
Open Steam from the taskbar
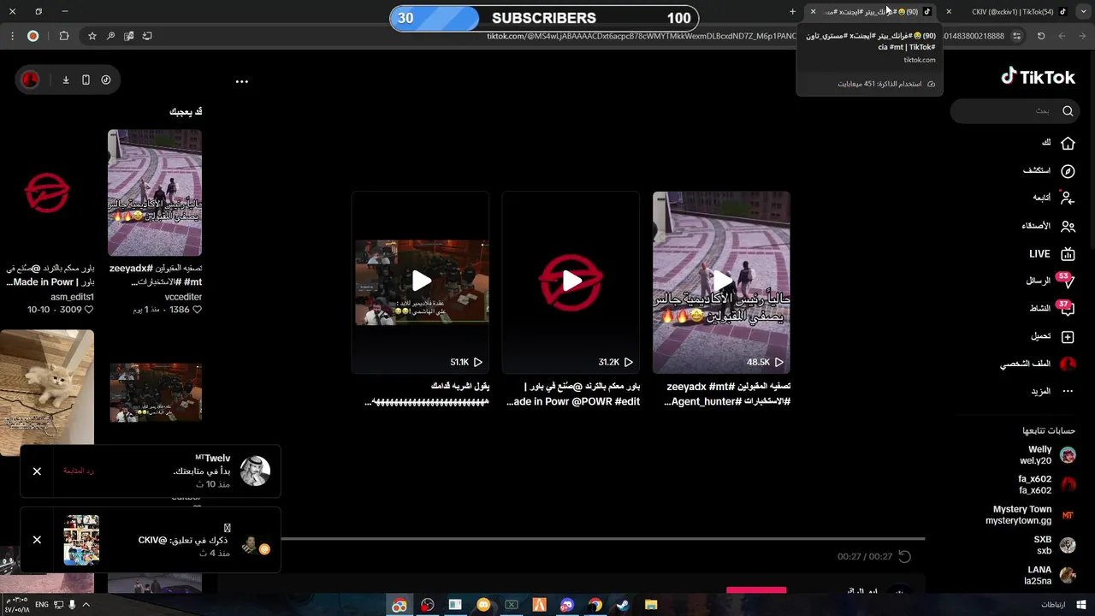pos(623,605)
